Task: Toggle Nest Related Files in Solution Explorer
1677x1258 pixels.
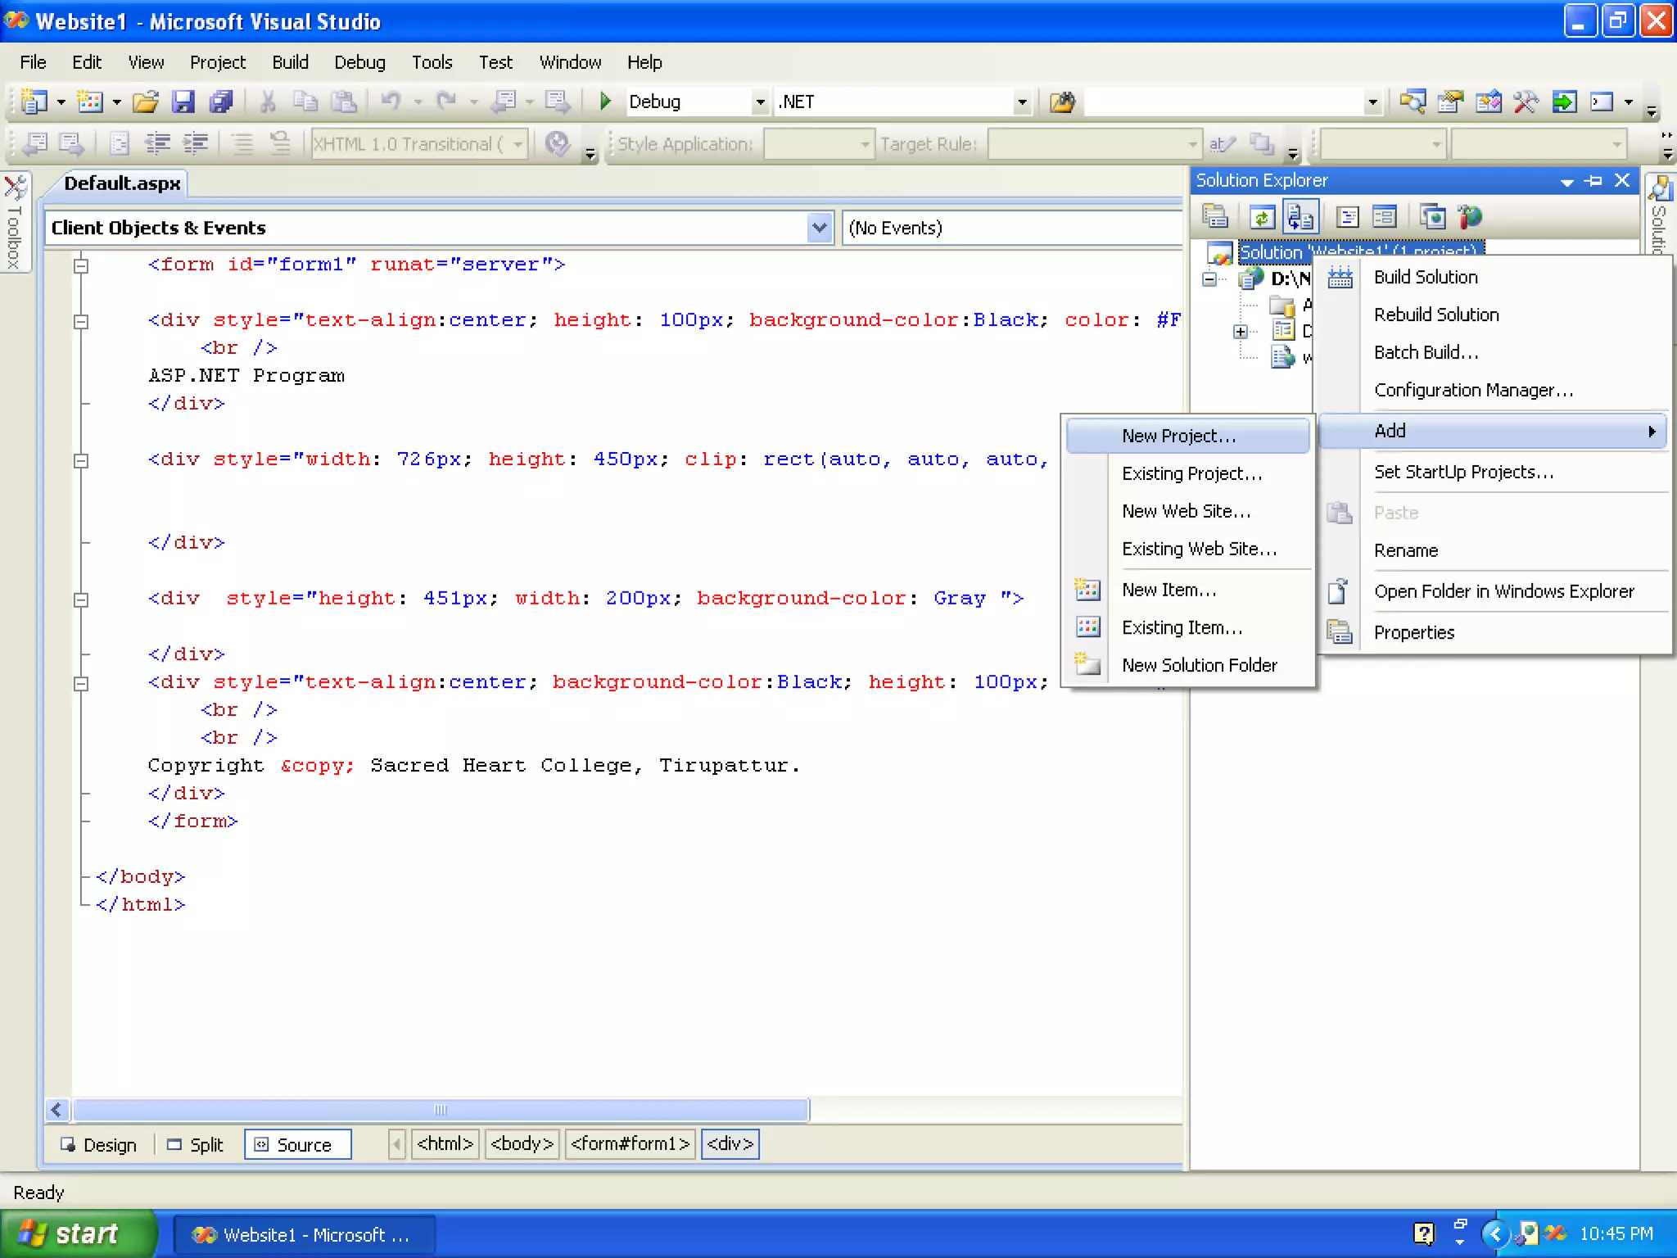Action: pyautogui.click(x=1300, y=217)
